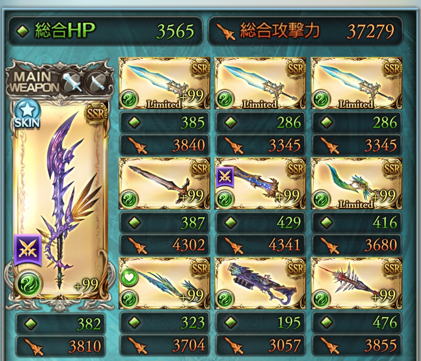
Task: Open the purple gun weapon with 3057 attack
Action: click(x=260, y=283)
